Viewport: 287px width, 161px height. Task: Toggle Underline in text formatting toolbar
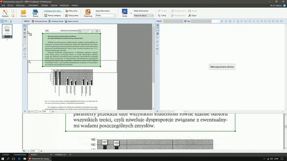pos(238,21)
